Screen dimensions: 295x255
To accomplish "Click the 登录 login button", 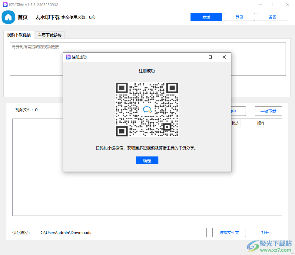I will coord(239,17).
